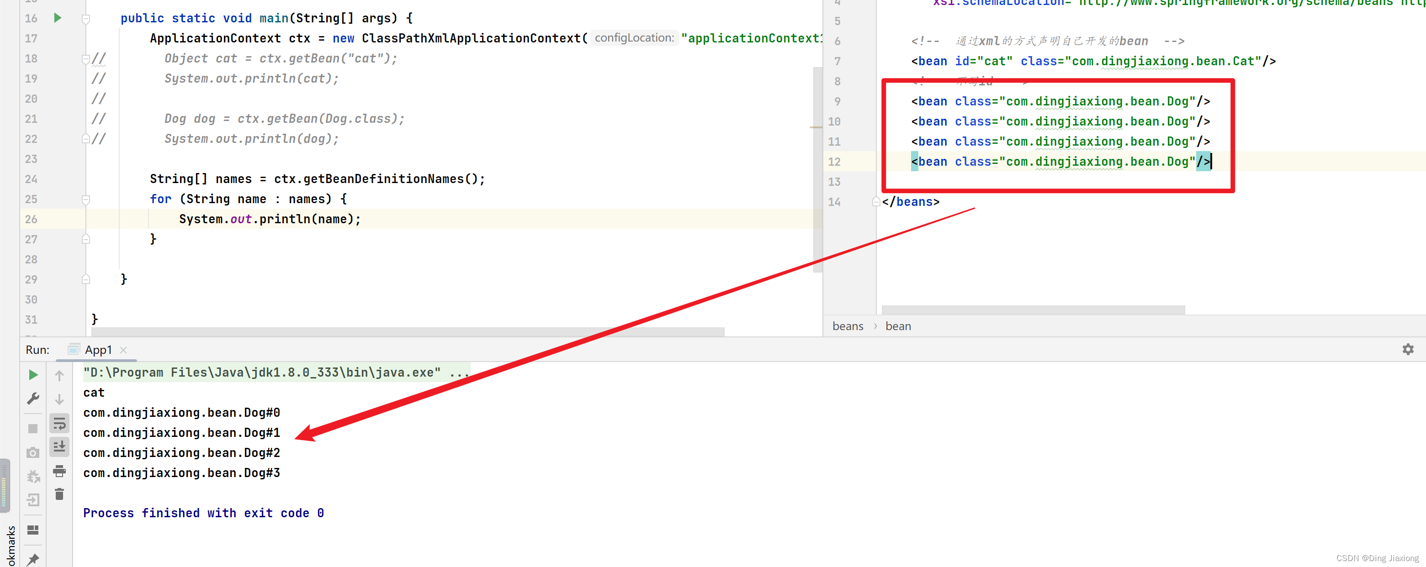This screenshot has width=1426, height=567.
Task: Click 'beans' in the XML breadcrumb
Action: pyautogui.click(x=848, y=326)
